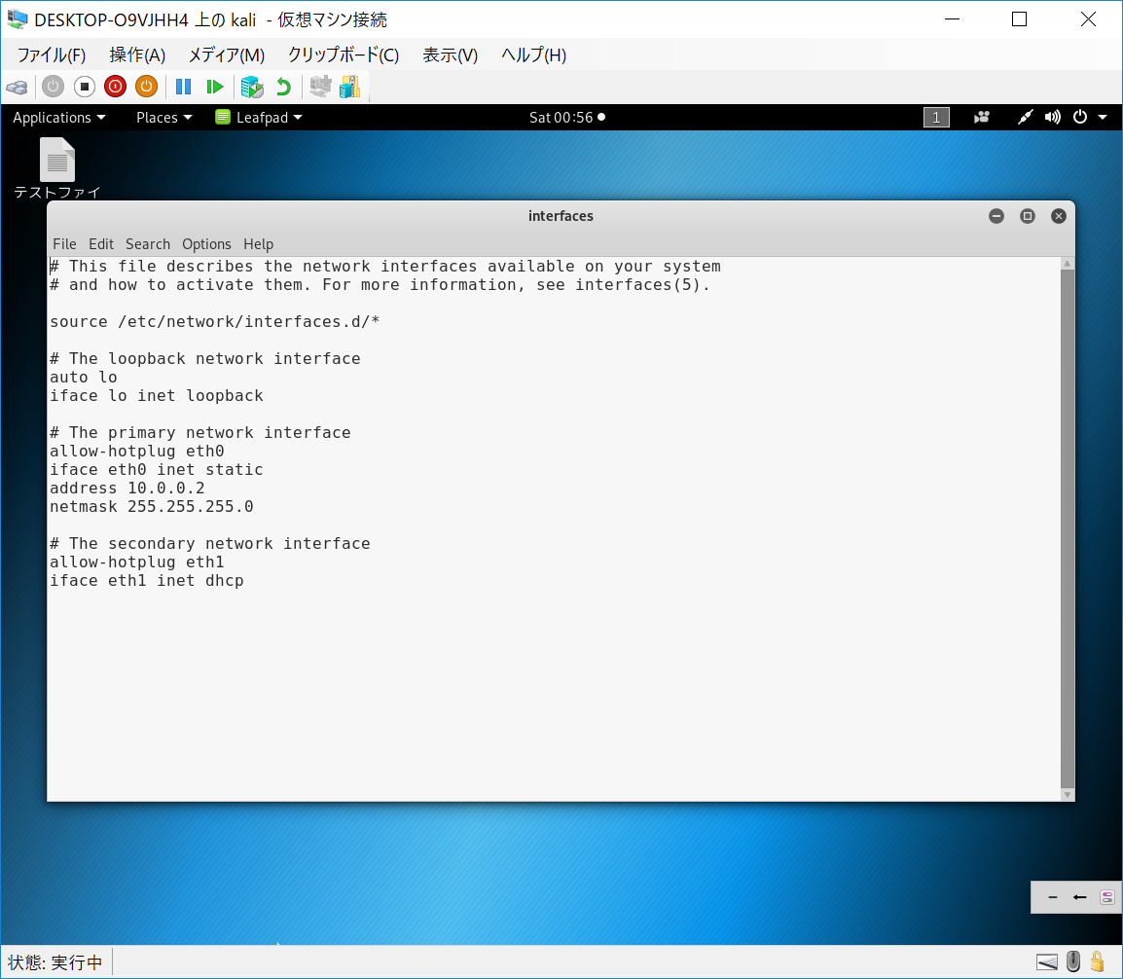Open the Search menu in Leafpad
The width and height of the screenshot is (1123, 979).
coord(147,244)
